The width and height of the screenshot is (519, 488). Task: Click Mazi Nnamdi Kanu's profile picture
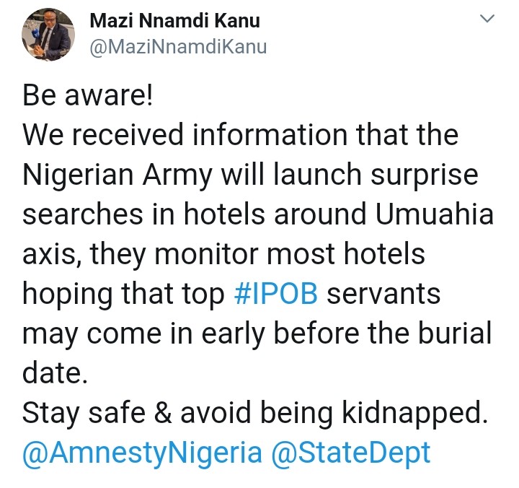point(48,35)
